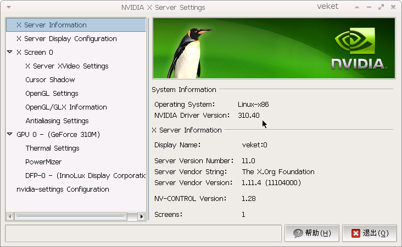Screen dimensions: 402x247
Task: Select GPU 0 - (GeForce 310M)
Action: (58, 135)
